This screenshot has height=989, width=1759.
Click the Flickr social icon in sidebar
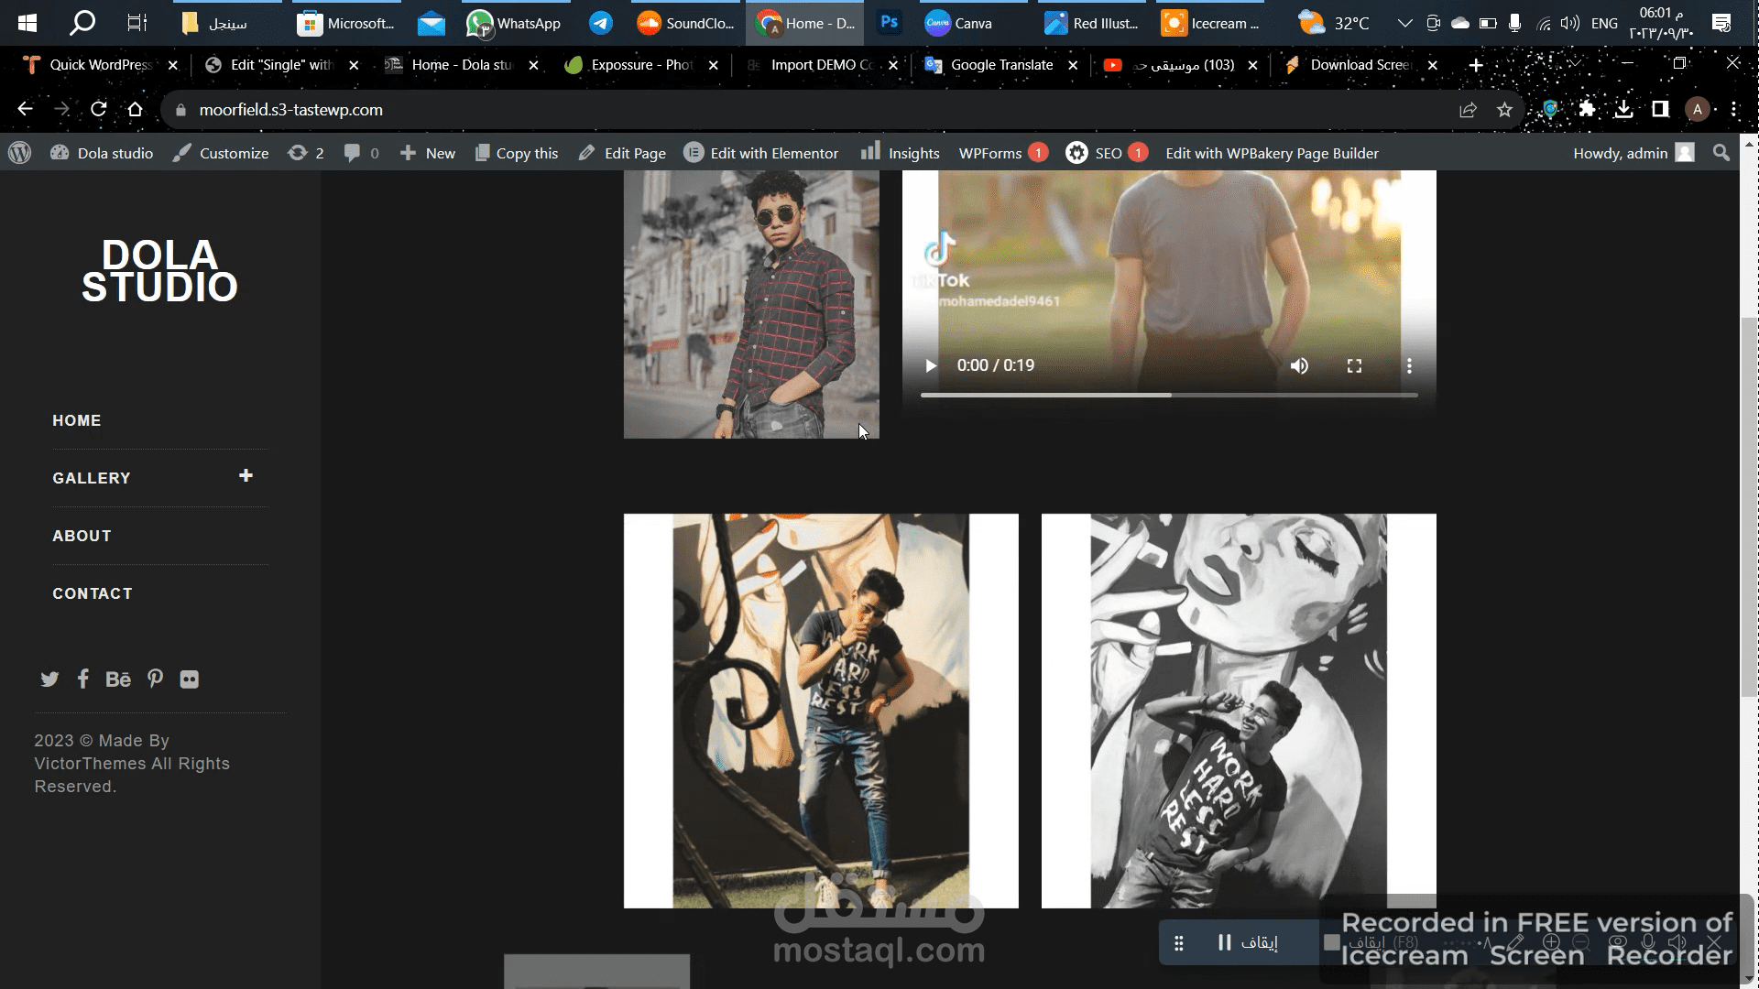189,679
